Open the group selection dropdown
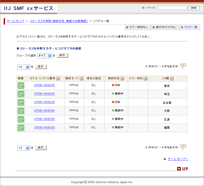This screenshot has height=186, width=204. (x=44, y=56)
